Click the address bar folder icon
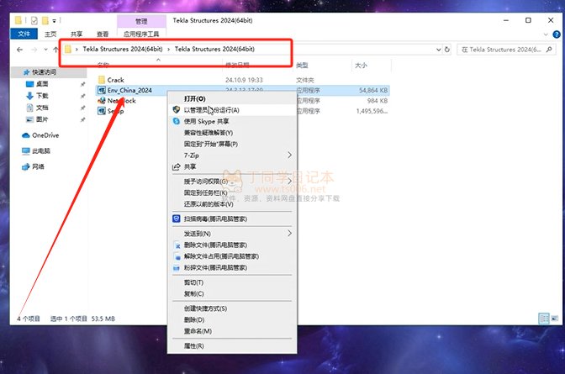 coord(68,49)
